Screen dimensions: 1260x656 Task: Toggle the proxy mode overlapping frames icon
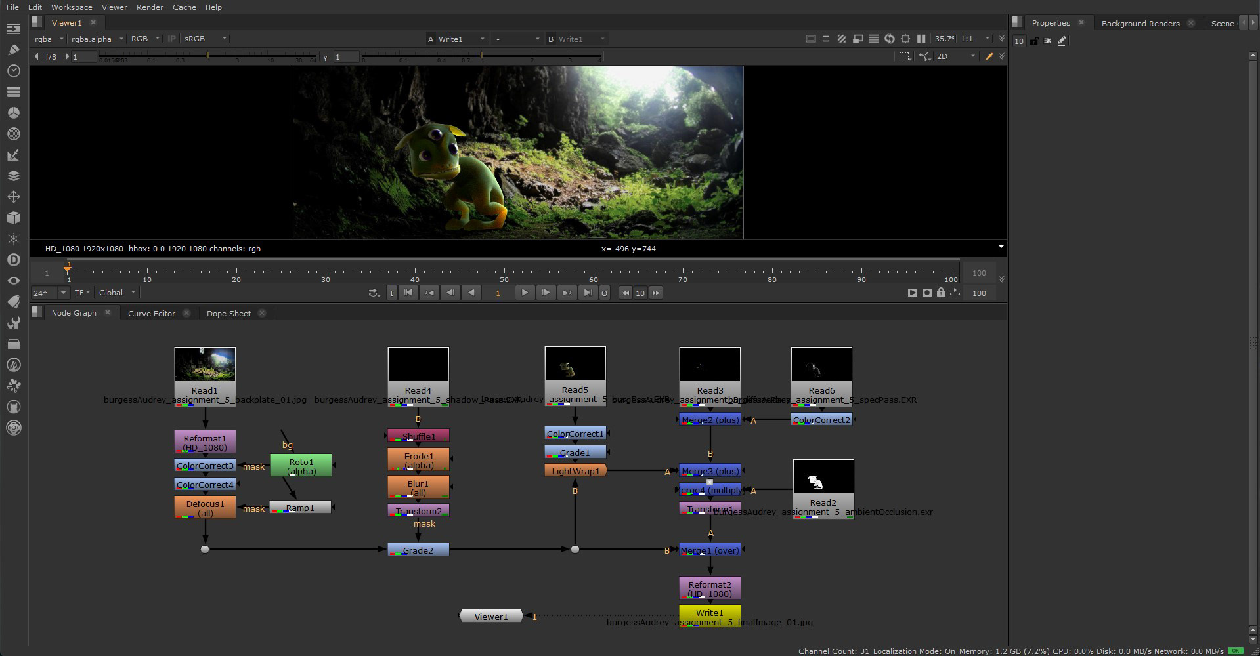[858, 39]
